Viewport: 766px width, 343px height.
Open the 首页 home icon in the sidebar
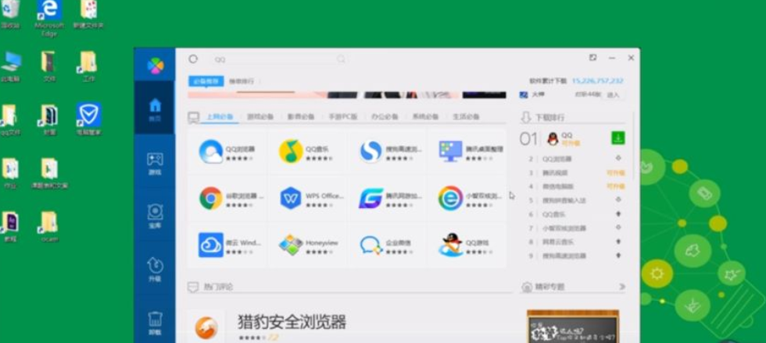[x=155, y=109]
